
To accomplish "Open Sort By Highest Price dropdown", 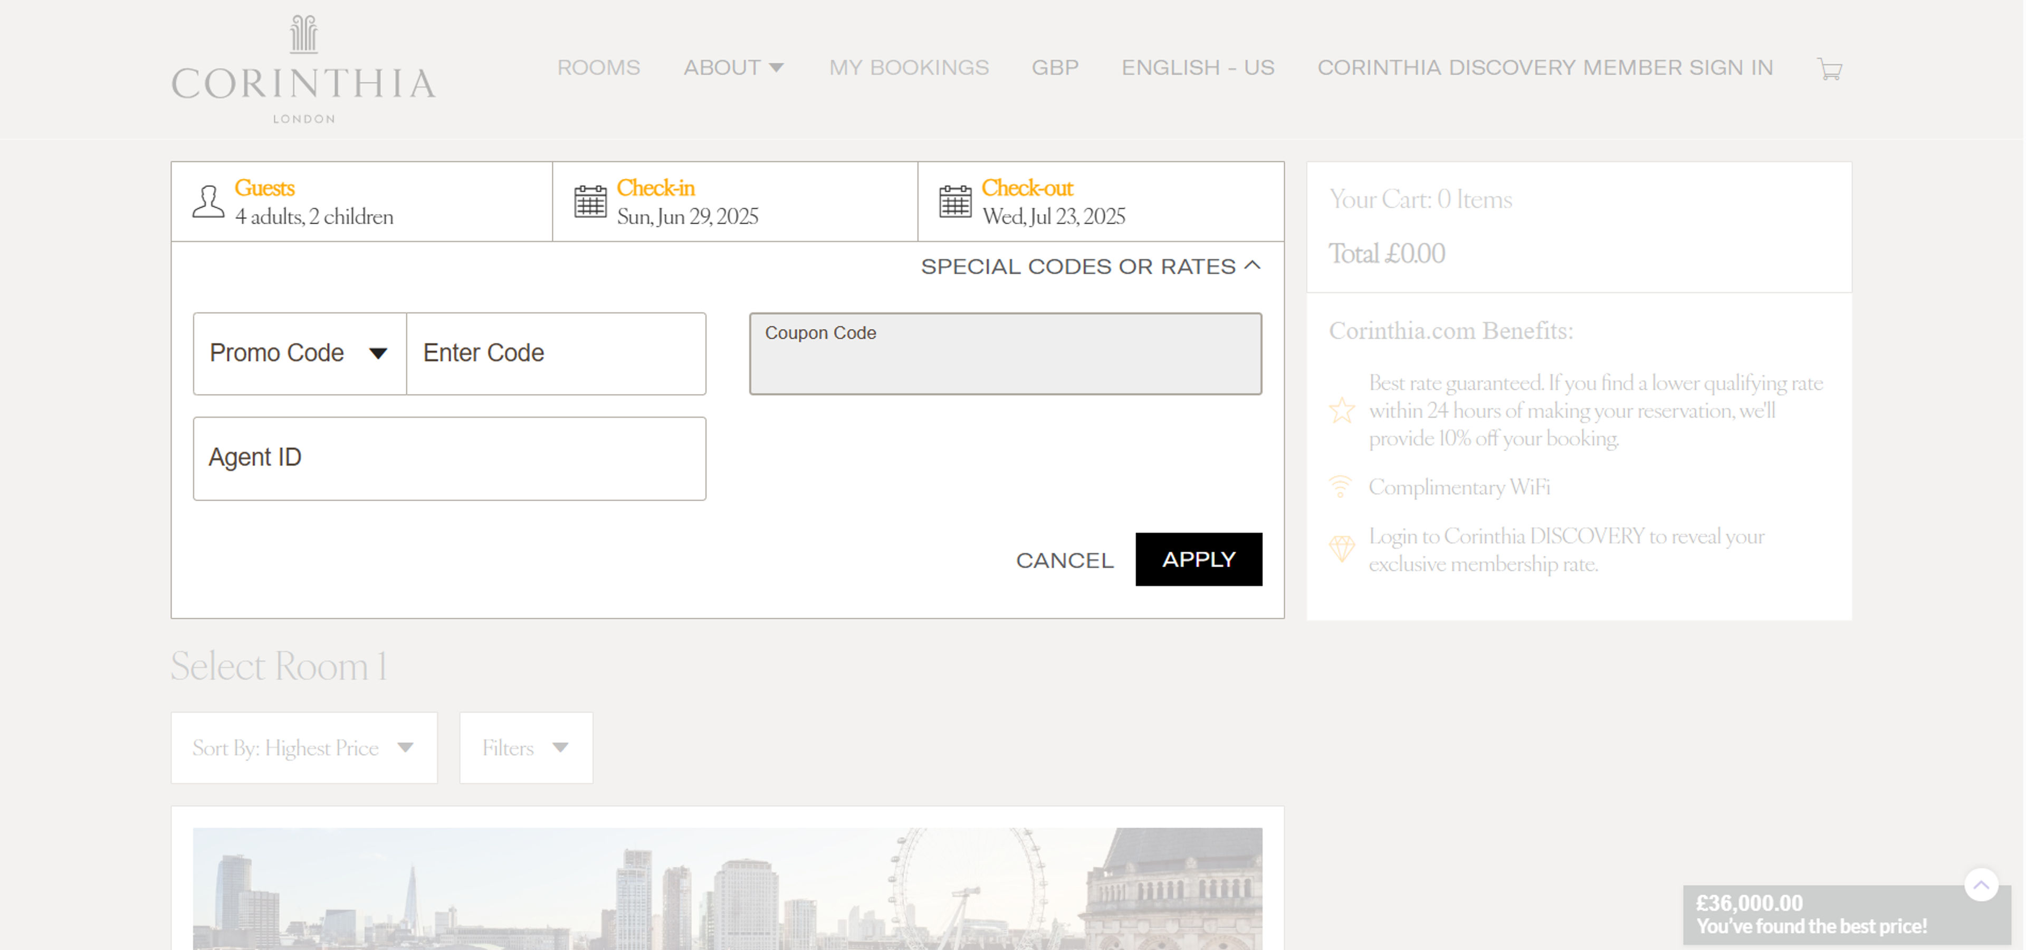I will 303,748.
